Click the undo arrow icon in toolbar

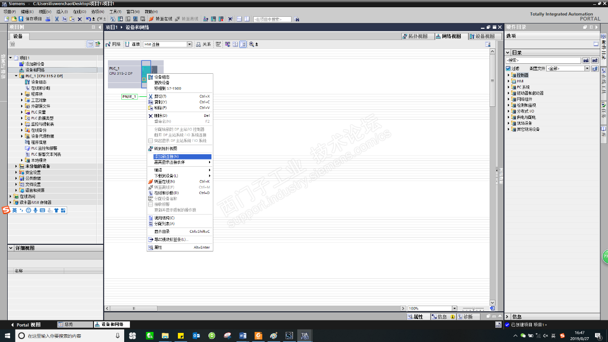89,19
